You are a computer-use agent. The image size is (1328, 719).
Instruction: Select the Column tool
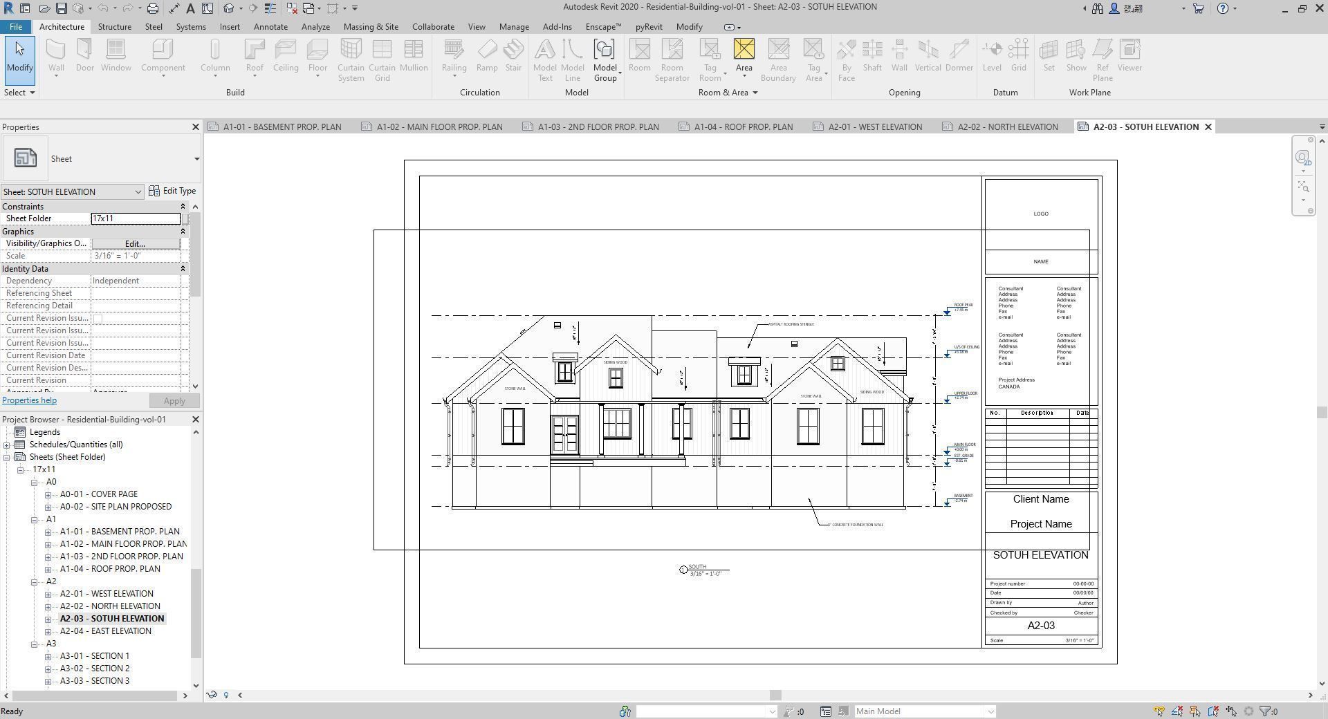[215, 56]
